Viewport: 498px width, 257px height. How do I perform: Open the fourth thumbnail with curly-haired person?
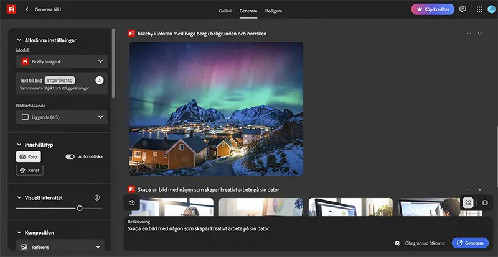[x=440, y=207]
